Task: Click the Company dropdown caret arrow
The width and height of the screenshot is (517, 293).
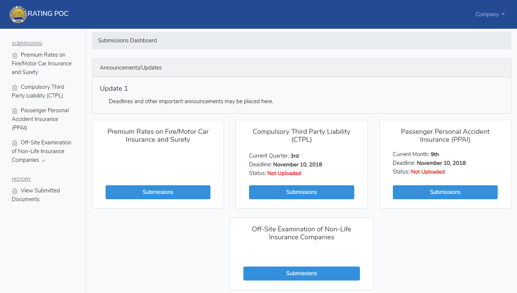Action: 503,14
